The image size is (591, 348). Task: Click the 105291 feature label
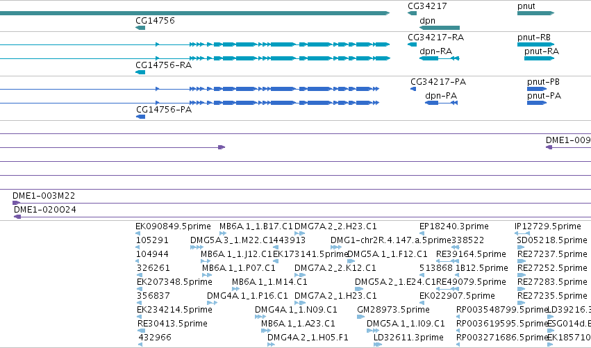152,240
